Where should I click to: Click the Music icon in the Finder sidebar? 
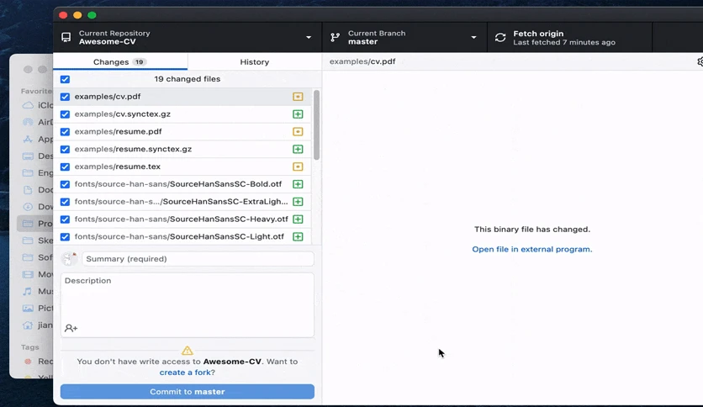28,291
